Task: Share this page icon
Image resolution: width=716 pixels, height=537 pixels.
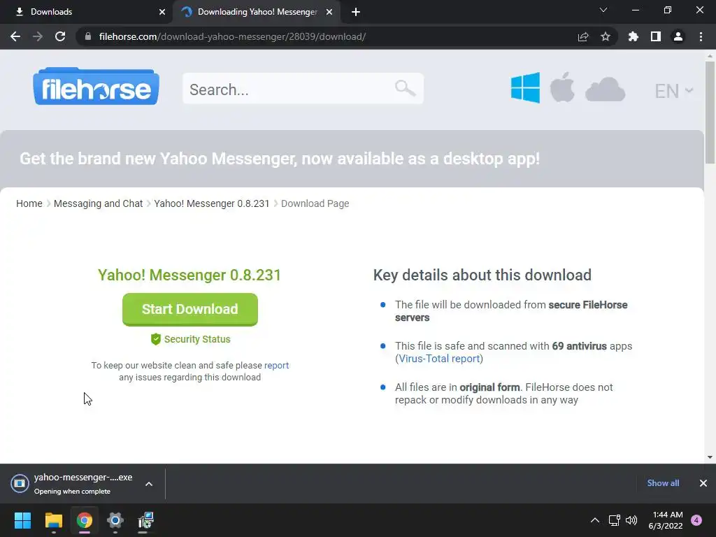Action: click(583, 36)
